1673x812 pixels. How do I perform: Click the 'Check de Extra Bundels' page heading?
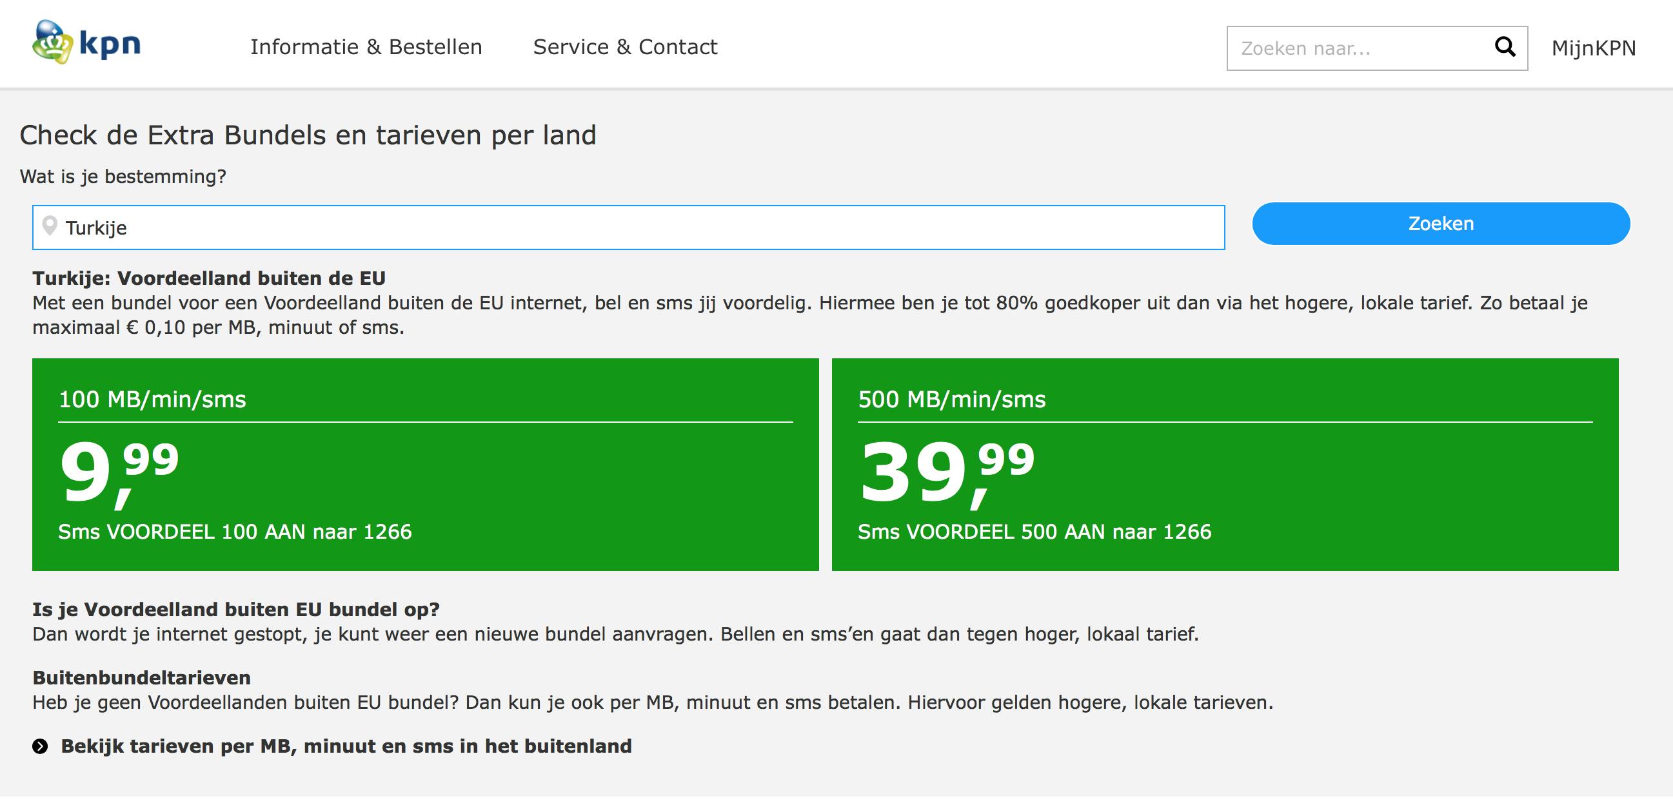pyautogui.click(x=308, y=135)
